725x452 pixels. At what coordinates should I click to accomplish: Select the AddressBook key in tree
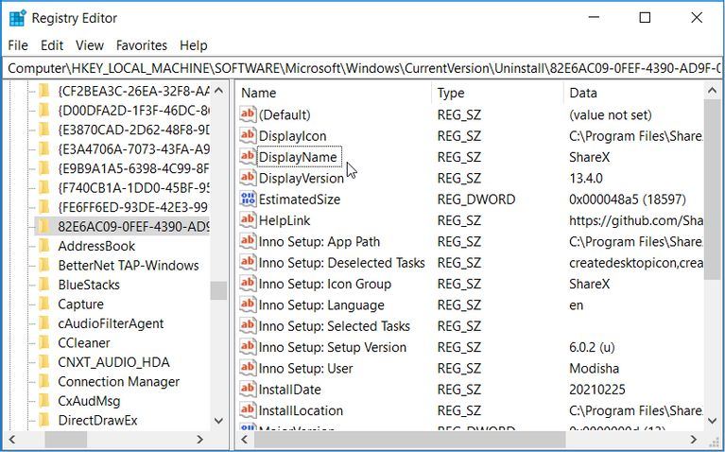pos(96,246)
